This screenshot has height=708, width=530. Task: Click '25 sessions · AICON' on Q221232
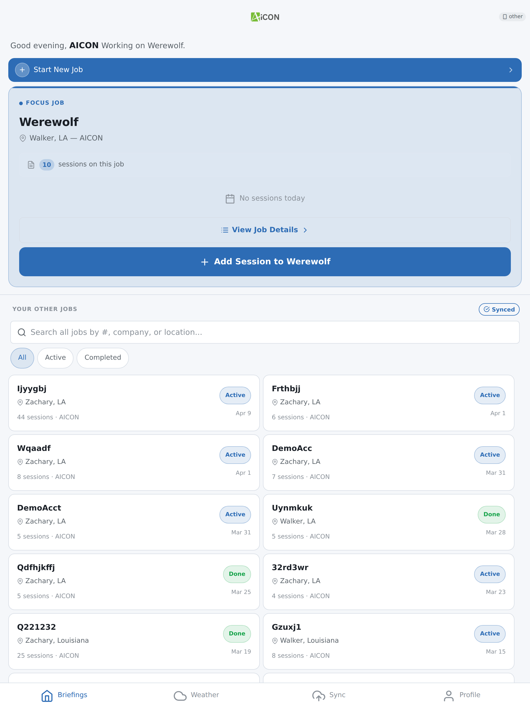coord(48,655)
